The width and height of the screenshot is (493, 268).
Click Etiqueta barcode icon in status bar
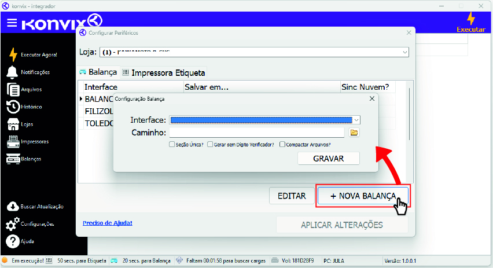point(49,260)
